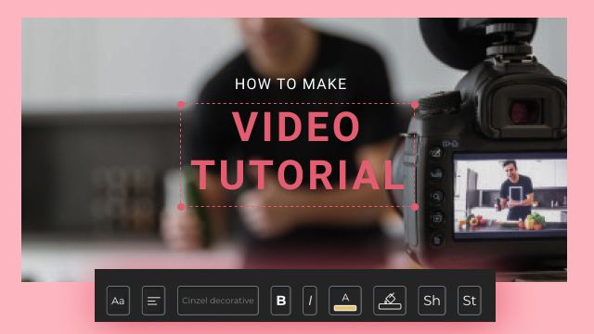
Task: Toggle bold formatting with B
Action: coord(280,301)
